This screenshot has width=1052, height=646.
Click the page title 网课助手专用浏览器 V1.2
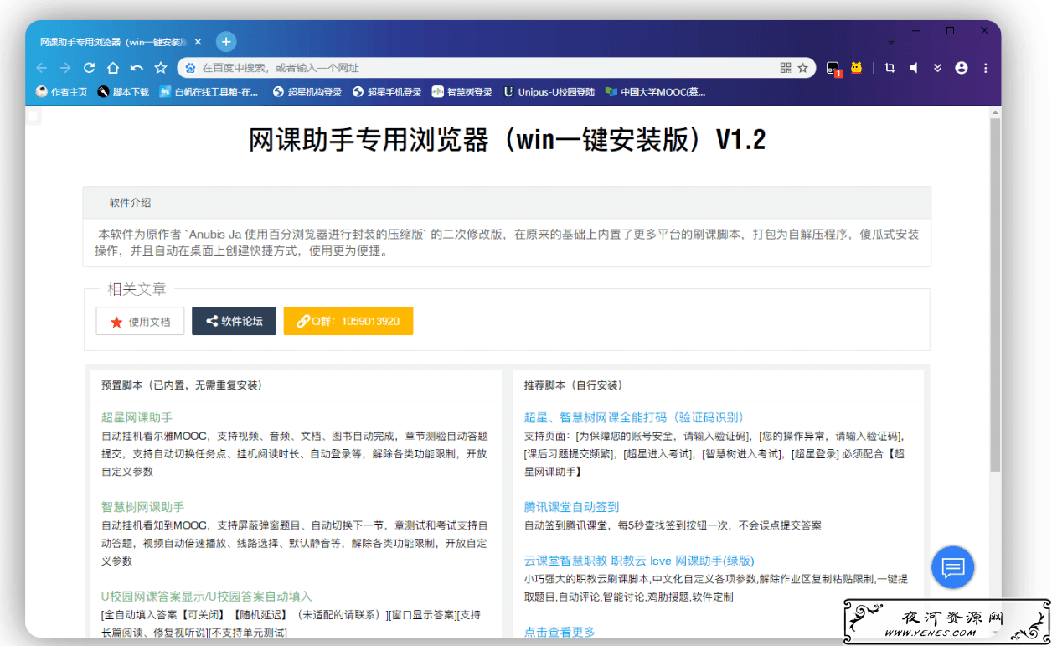(x=507, y=140)
